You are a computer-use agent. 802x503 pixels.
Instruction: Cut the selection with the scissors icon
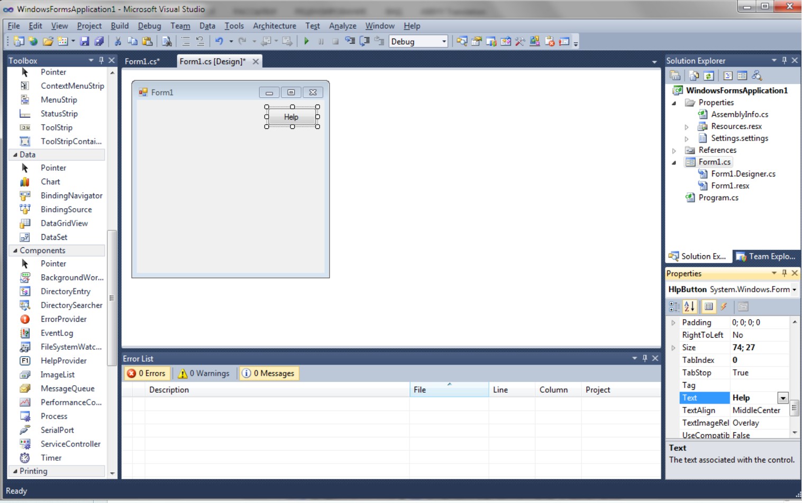[x=118, y=41]
